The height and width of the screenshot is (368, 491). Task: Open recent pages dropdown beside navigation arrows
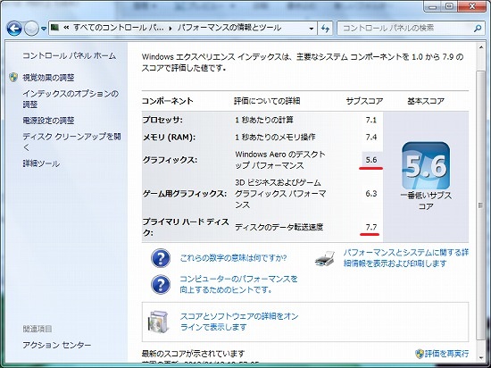point(44,29)
